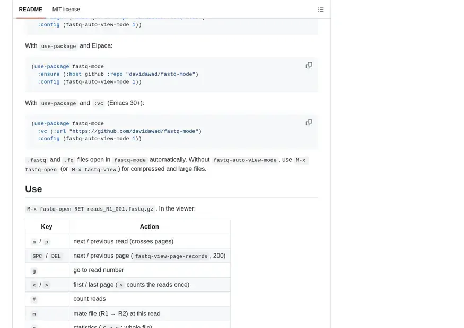This screenshot has height=328, width=464.
Task: Click 'next / previous read (crosses pages)'
Action: (x=124, y=241)
